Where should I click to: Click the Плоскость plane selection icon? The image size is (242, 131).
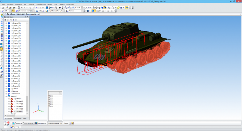tap(14, 123)
